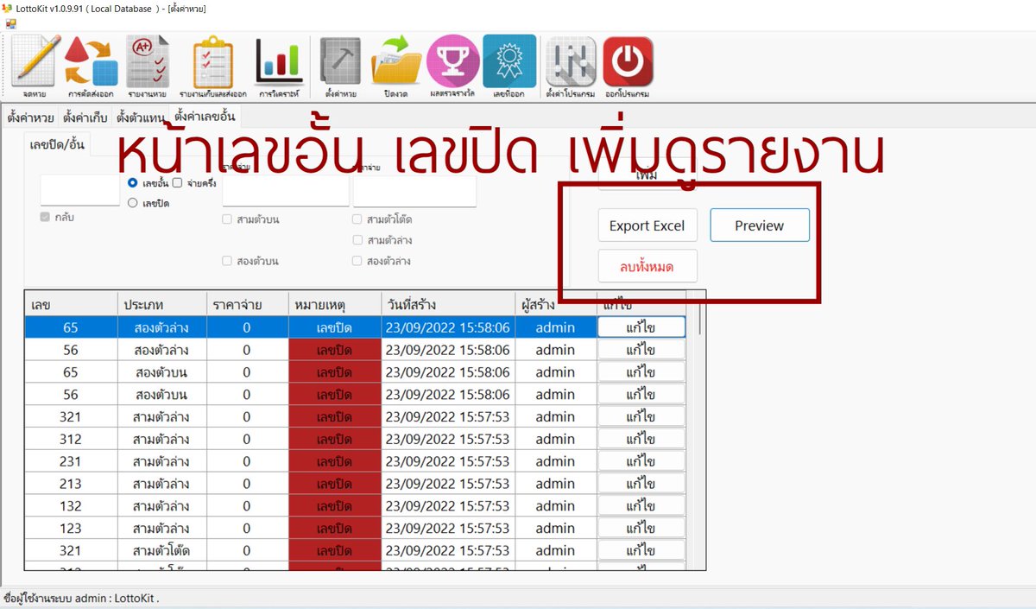The width and height of the screenshot is (1036, 609).
Task: Select the เลขปิด/อั้น sub-tab
Action: (x=58, y=143)
